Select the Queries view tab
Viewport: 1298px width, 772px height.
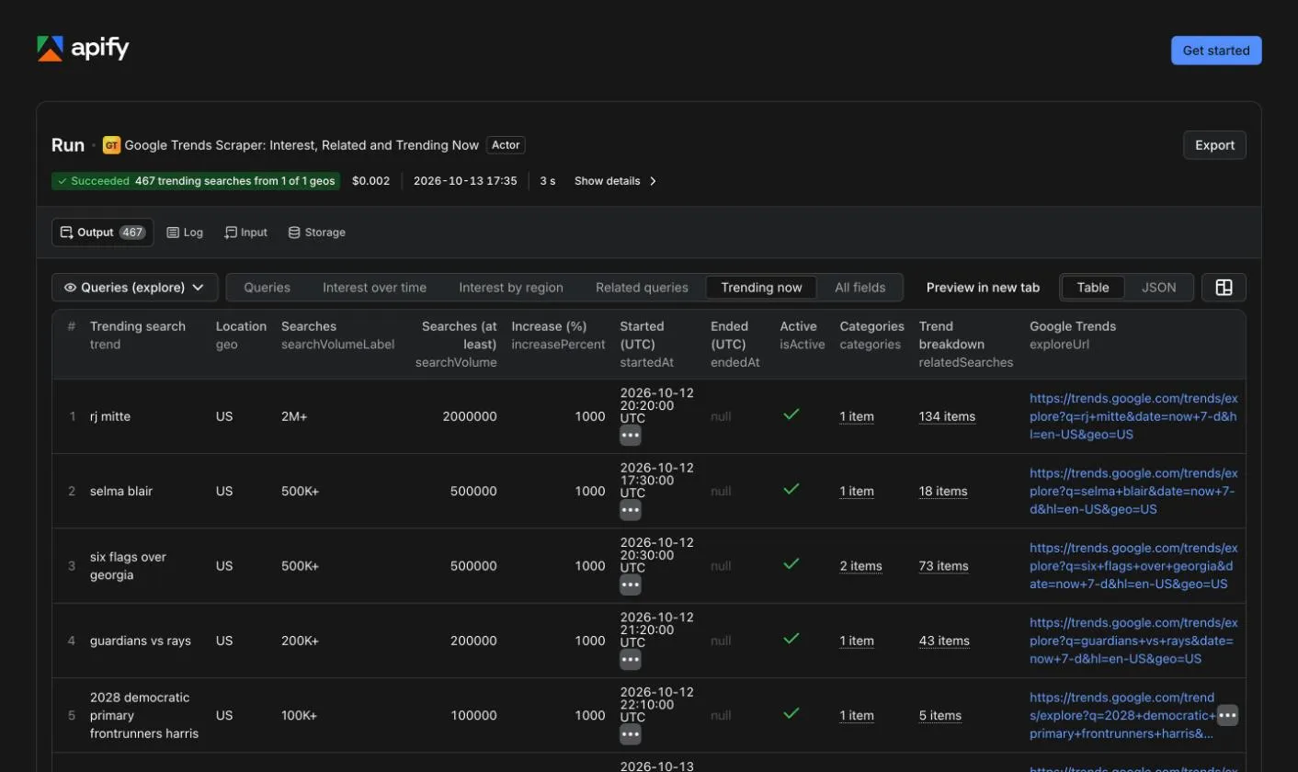point(267,288)
